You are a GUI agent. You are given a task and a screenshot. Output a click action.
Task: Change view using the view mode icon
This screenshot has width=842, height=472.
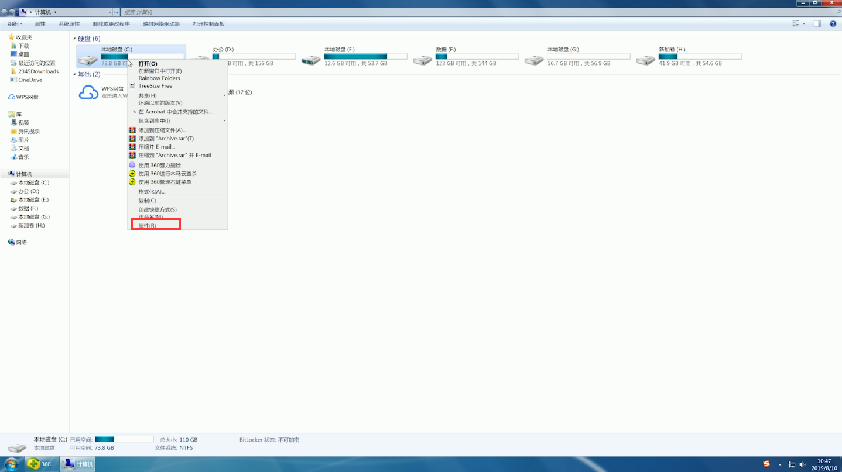(x=795, y=24)
